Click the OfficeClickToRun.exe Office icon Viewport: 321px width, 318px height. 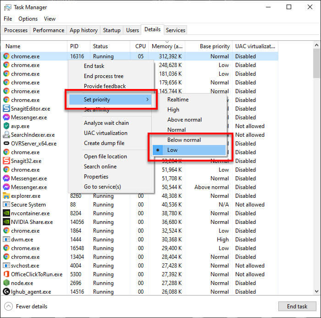[x=6, y=274]
